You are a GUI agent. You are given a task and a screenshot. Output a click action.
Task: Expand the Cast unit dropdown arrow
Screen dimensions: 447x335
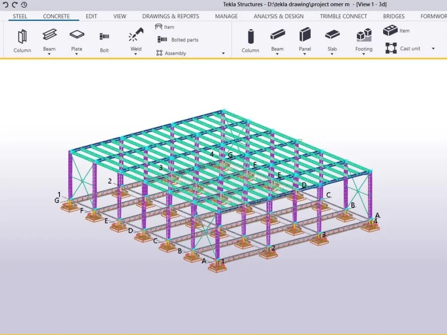(x=432, y=50)
